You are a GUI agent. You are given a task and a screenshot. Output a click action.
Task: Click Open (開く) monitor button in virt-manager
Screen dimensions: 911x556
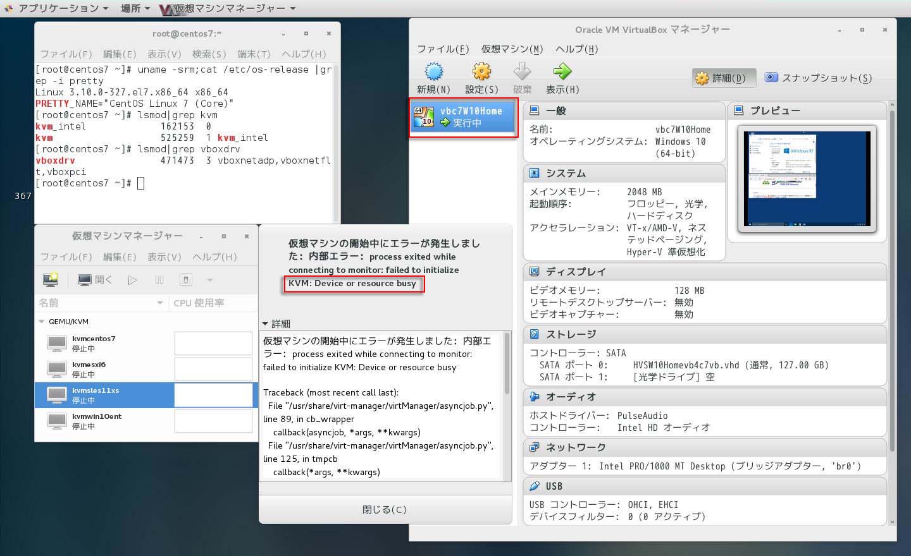[x=95, y=280]
